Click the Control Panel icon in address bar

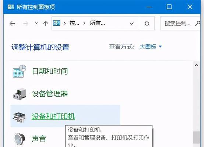click(x=57, y=23)
